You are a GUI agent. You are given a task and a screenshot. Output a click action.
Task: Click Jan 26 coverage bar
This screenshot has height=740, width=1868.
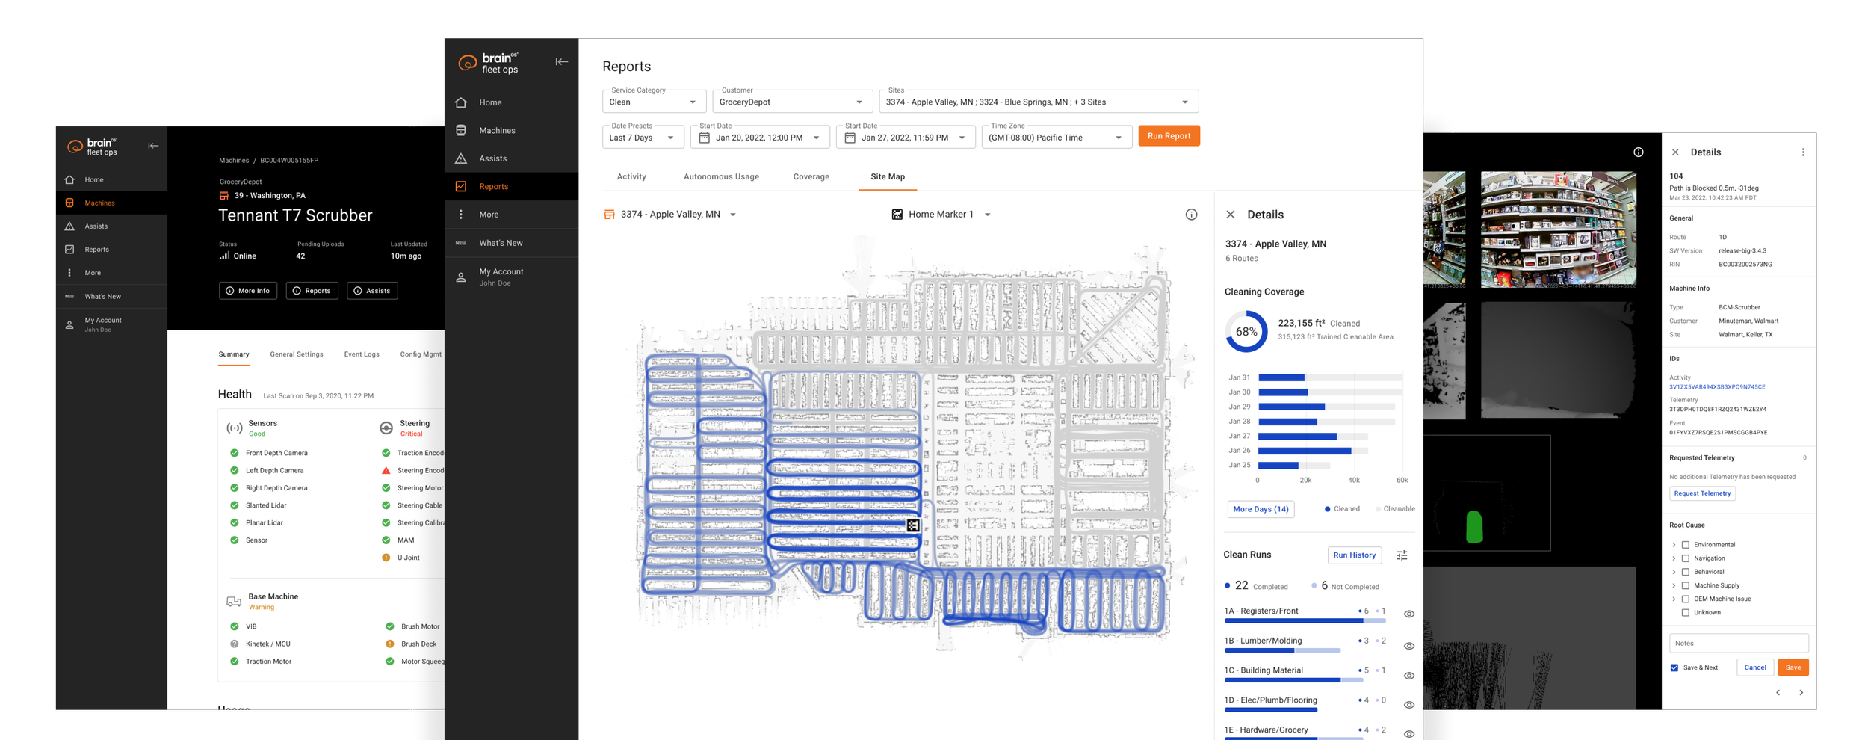coord(1305,451)
